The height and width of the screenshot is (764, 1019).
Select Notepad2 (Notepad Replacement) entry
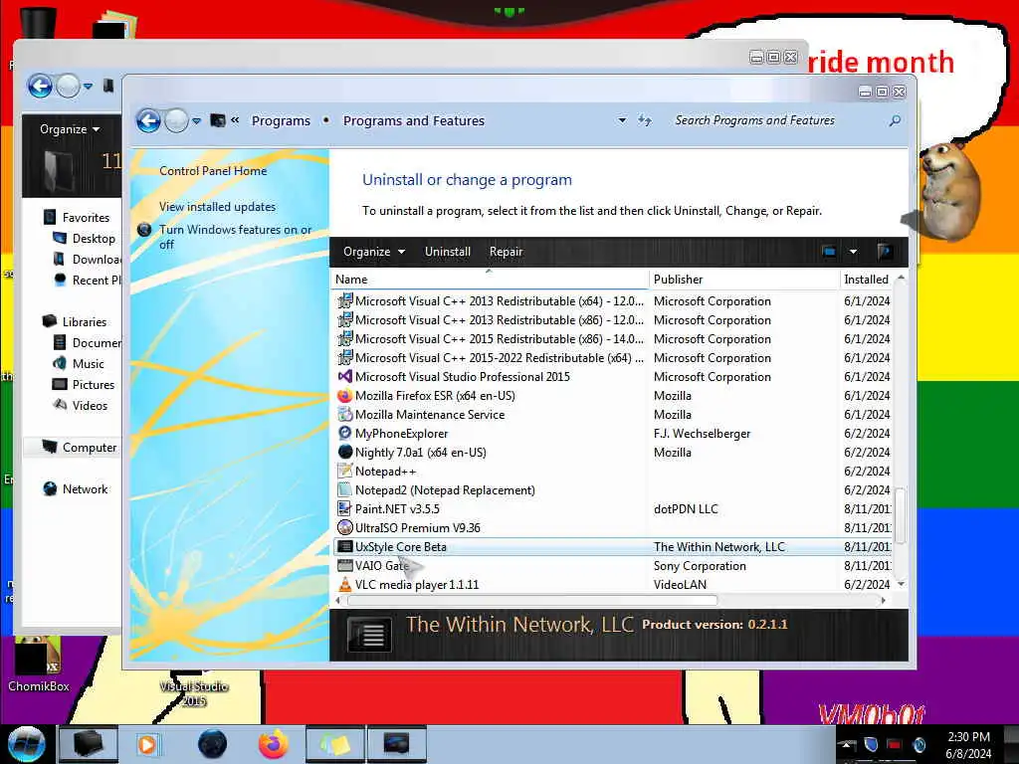pos(445,490)
